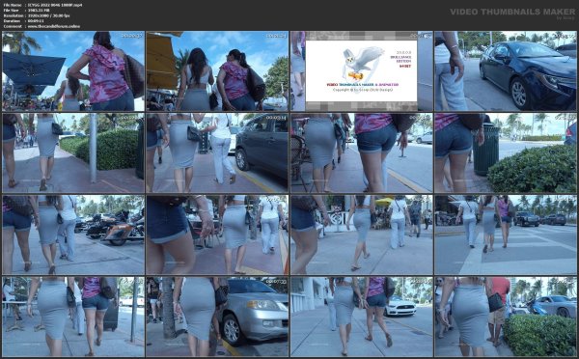
Task: Click the File Name line in header
Action: click(42, 5)
